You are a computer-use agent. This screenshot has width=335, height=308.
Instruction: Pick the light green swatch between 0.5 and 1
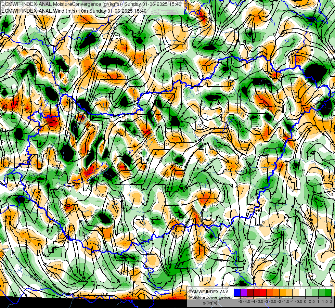[315, 293]
